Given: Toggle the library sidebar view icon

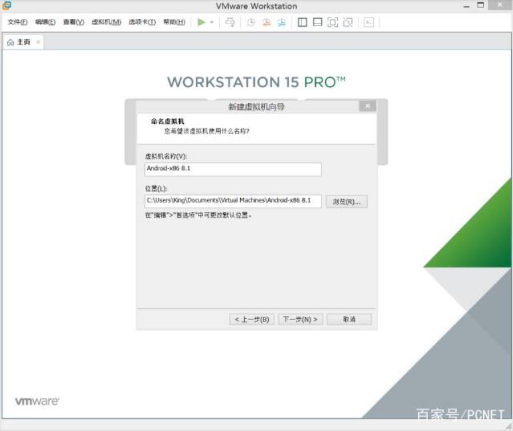Looking at the screenshot, I should (302, 22).
